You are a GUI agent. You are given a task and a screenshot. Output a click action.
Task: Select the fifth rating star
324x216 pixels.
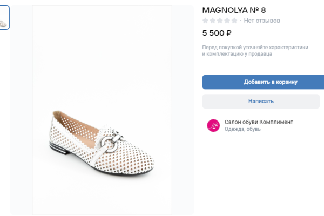pyautogui.click(x=234, y=21)
